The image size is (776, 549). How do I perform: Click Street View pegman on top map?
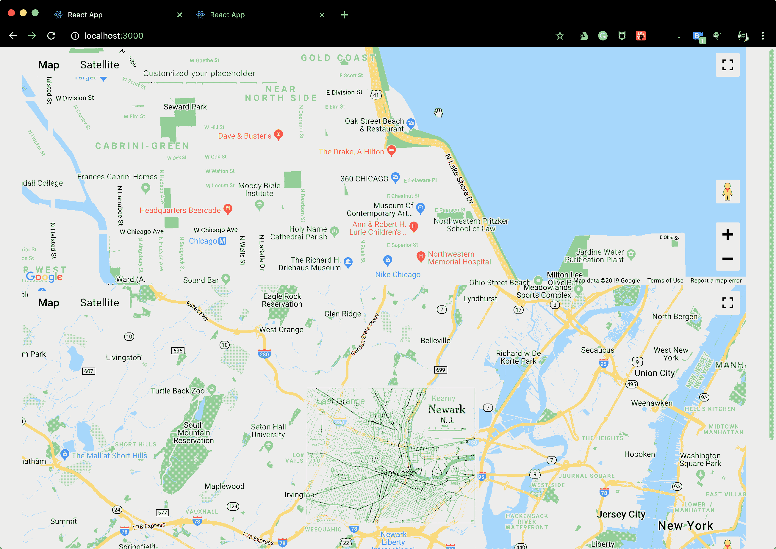click(x=727, y=191)
